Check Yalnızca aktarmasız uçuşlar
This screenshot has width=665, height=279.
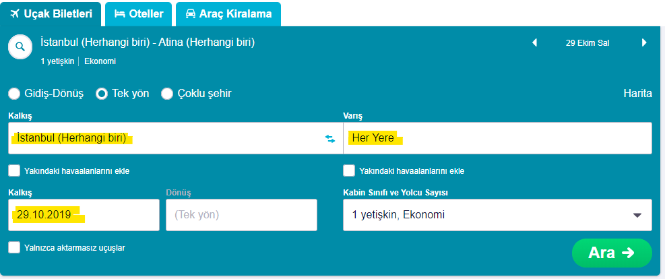point(14,247)
